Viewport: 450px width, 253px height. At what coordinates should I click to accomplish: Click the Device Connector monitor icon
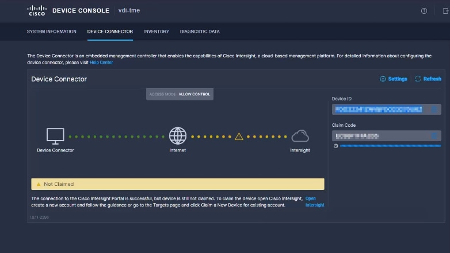pos(55,136)
